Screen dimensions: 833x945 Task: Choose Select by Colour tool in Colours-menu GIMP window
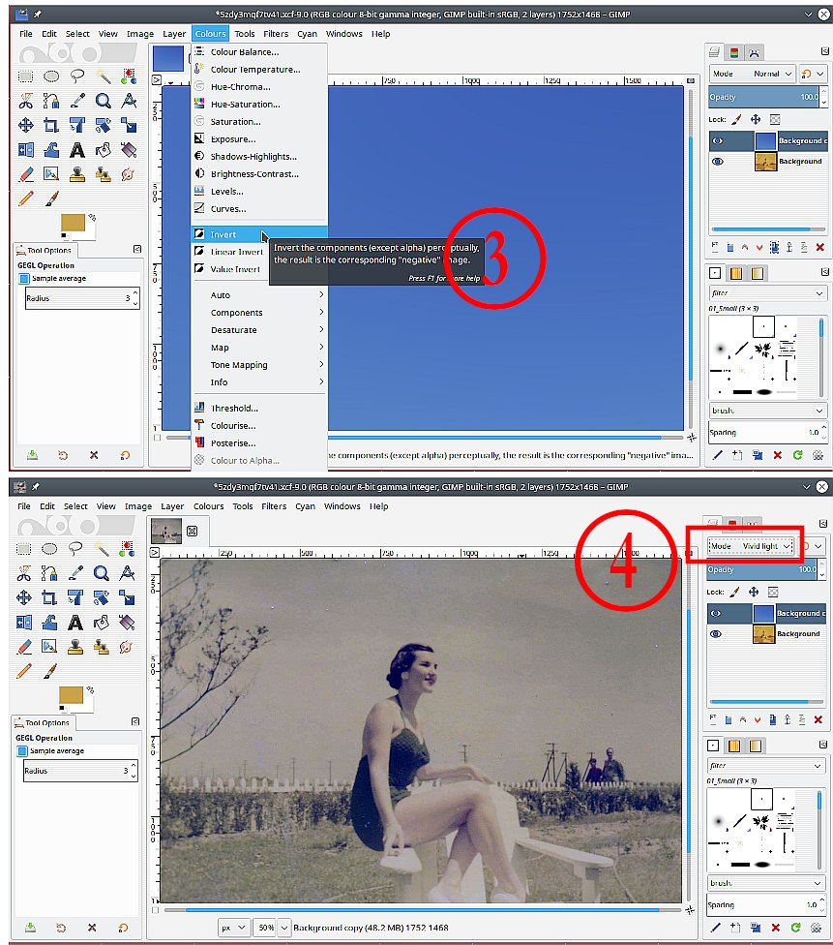click(x=129, y=76)
